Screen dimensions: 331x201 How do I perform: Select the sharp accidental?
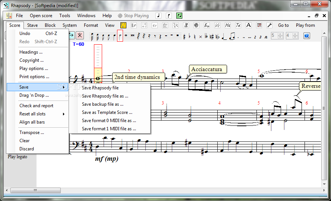point(184,36)
